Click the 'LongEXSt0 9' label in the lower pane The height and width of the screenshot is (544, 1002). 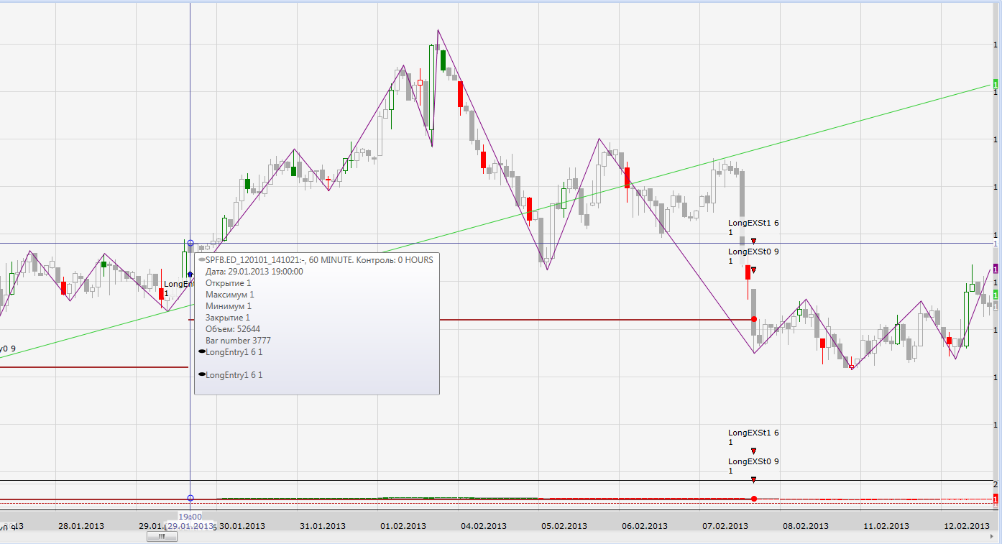click(x=753, y=461)
